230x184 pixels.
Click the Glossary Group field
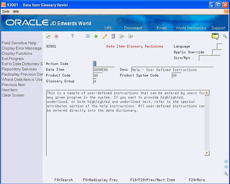point(95,81)
